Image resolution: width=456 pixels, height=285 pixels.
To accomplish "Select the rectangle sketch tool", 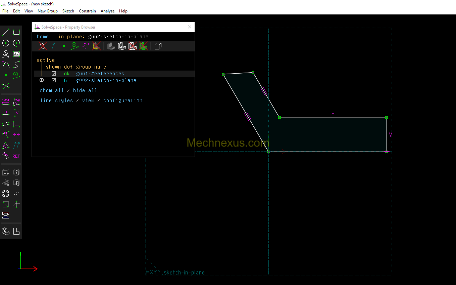I will point(16,32).
